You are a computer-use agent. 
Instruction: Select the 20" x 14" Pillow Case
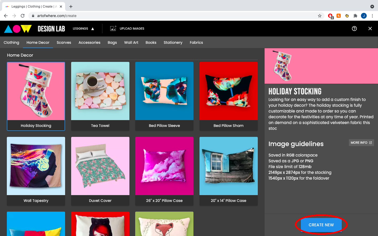coord(229,171)
